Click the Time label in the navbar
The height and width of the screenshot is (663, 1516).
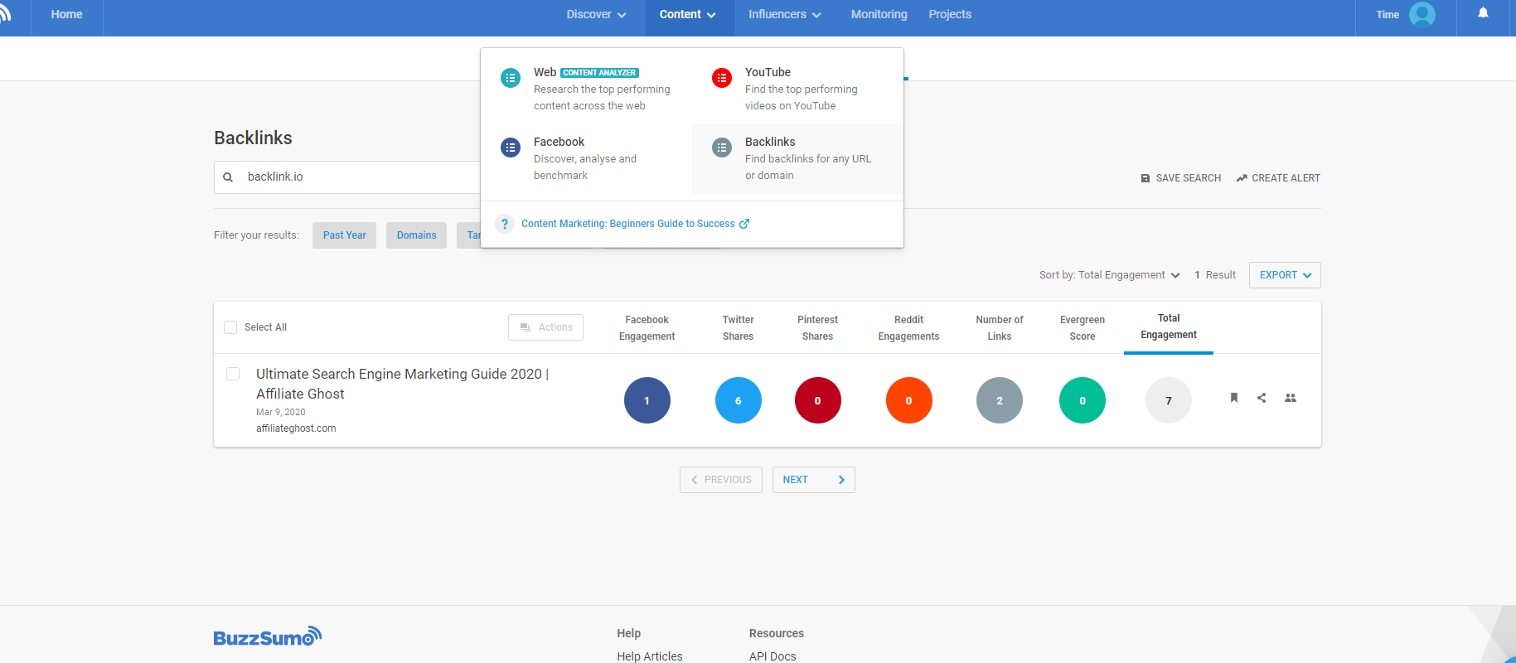(1388, 14)
